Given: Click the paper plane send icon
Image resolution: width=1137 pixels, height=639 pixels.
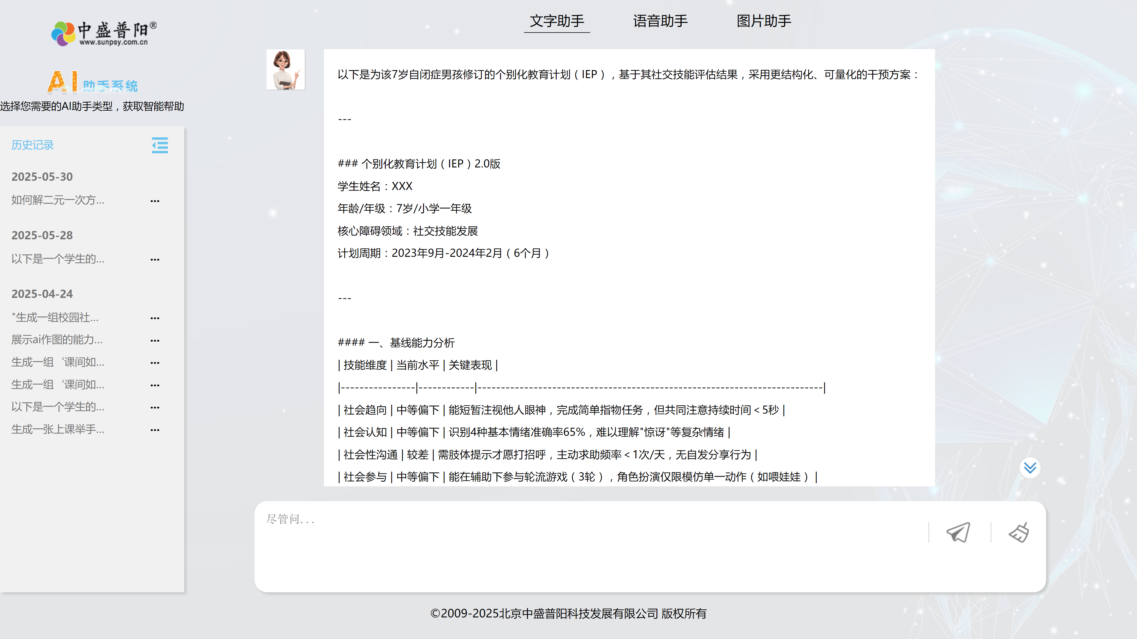Looking at the screenshot, I should tap(958, 532).
